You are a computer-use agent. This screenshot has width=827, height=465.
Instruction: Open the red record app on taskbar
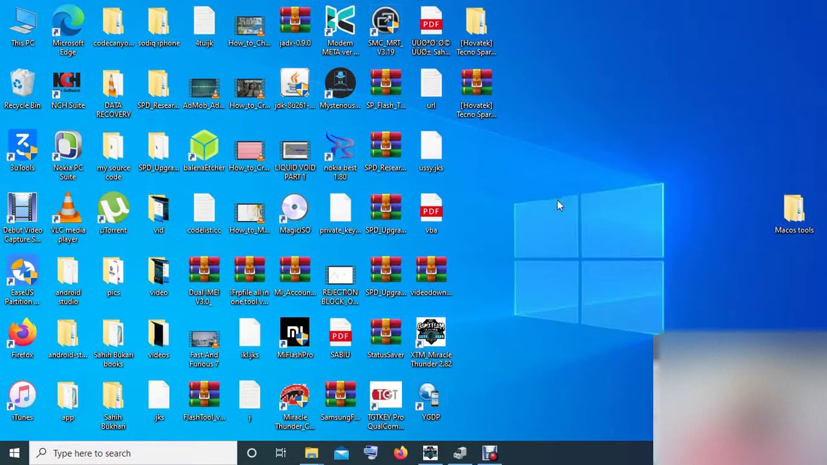[490, 453]
